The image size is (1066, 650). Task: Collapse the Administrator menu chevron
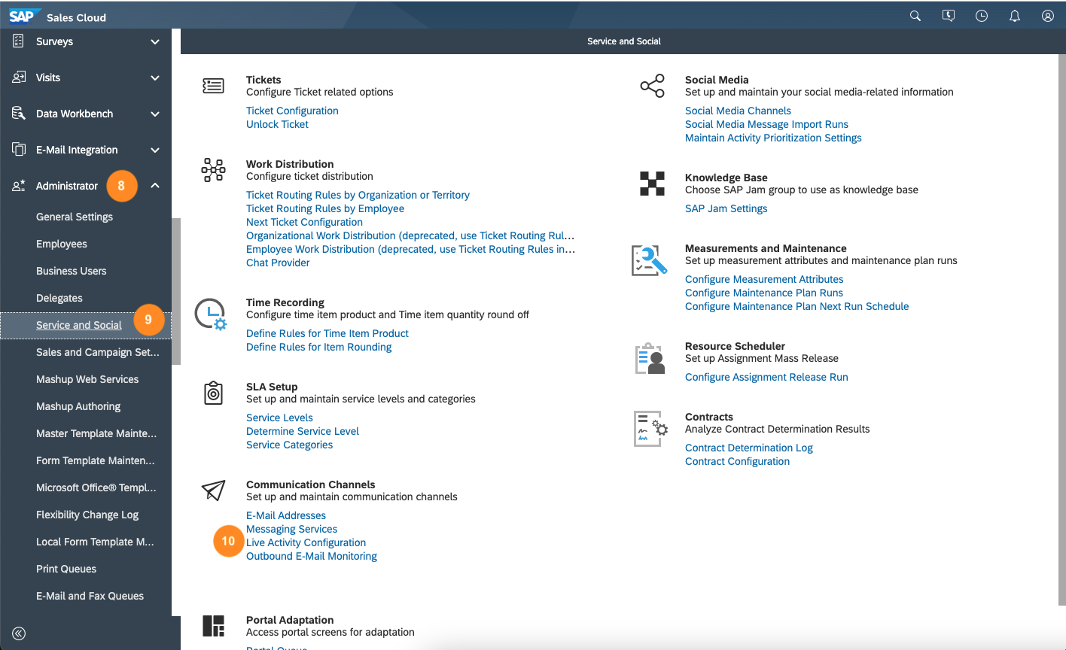155,186
